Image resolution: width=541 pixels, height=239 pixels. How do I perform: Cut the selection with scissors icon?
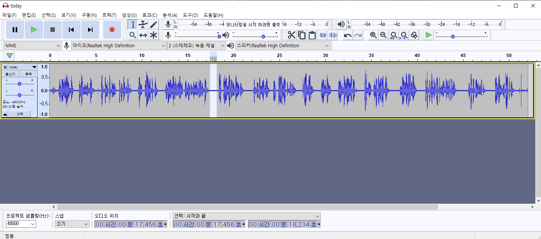292,35
